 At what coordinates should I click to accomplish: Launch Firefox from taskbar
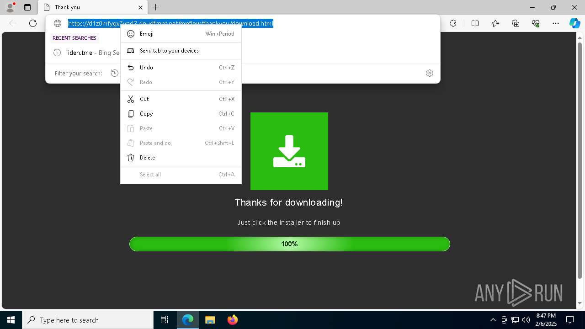[x=232, y=320]
